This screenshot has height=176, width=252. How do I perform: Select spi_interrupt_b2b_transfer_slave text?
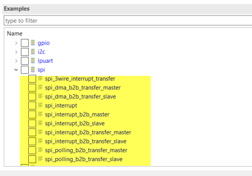86,141
